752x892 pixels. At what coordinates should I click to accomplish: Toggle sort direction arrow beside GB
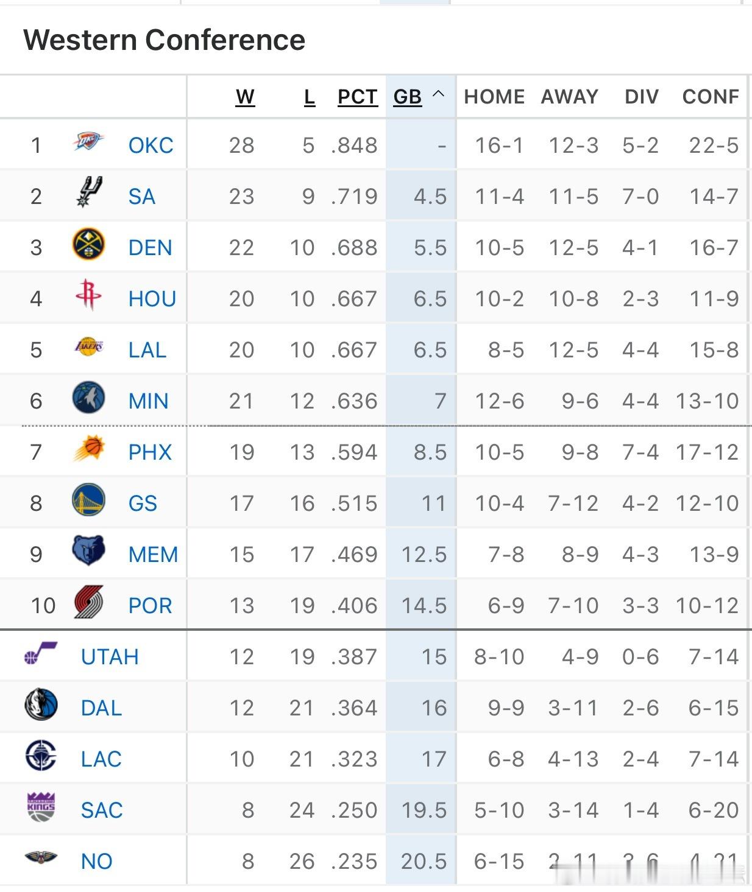(x=438, y=94)
